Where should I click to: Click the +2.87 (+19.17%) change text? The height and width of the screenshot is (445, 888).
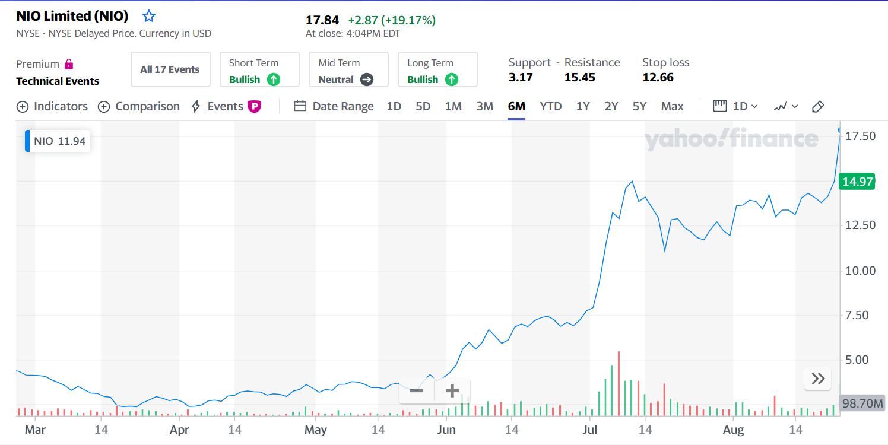(392, 21)
